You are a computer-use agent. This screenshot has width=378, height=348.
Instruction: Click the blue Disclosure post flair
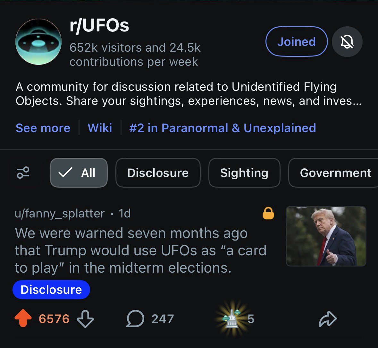(51, 290)
